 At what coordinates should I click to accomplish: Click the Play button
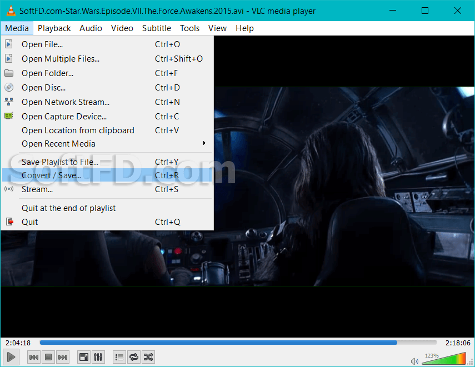click(x=11, y=357)
